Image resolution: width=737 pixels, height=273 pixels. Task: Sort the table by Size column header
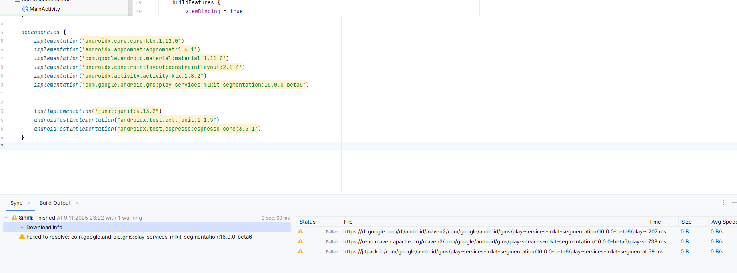(x=686, y=222)
